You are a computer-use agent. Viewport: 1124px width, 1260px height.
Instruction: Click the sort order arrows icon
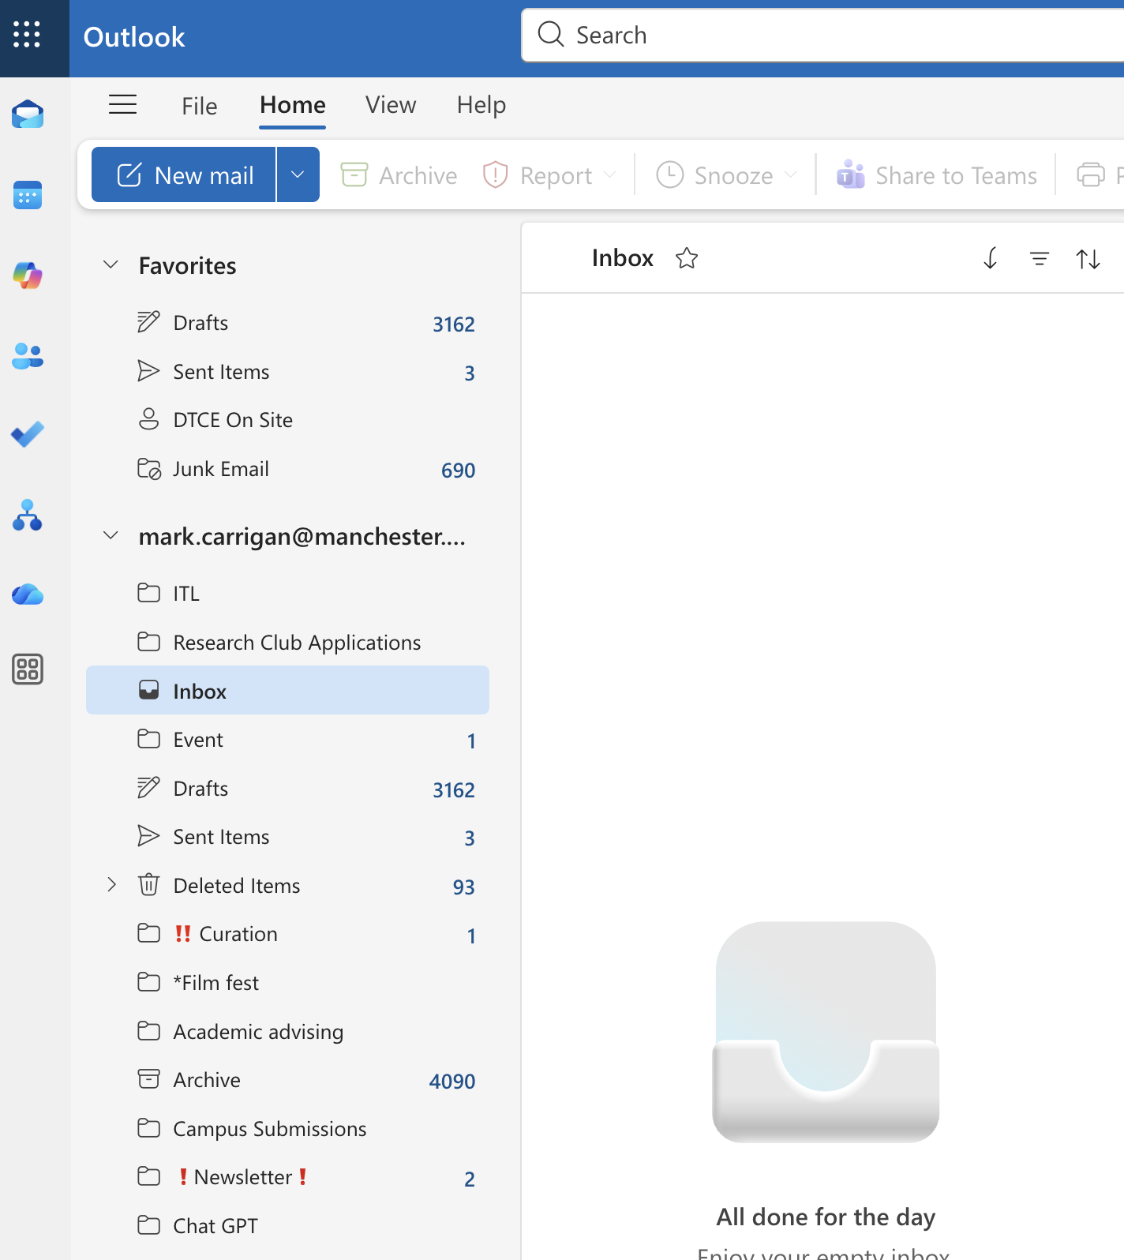(1088, 258)
